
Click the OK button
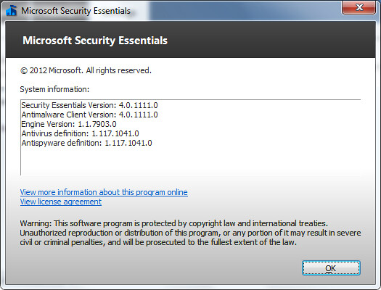click(x=331, y=268)
